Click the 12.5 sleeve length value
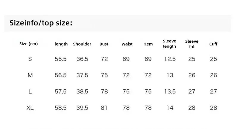The height and width of the screenshot is (129, 235). click(170, 59)
